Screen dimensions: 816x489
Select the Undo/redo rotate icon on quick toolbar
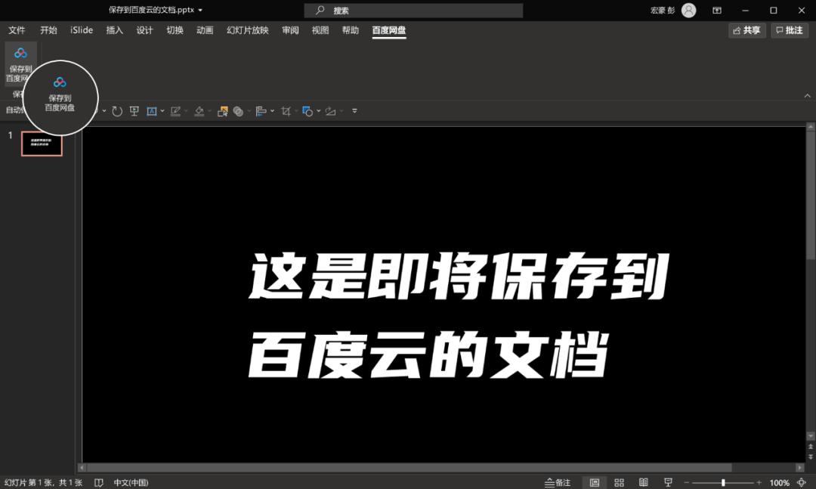click(117, 110)
